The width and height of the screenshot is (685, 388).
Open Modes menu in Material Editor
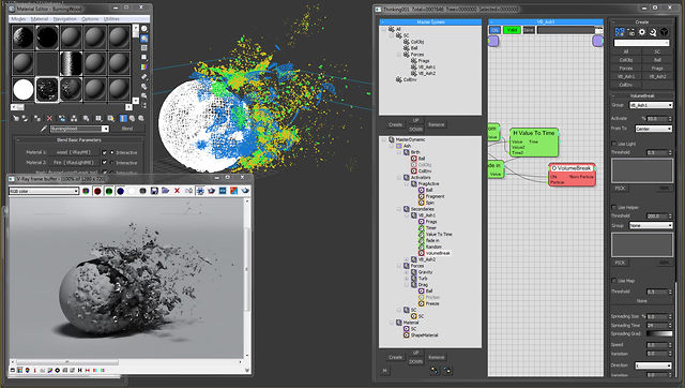[x=18, y=19]
